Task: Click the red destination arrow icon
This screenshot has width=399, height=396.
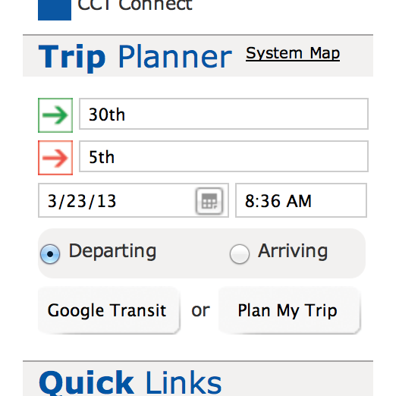Action: coord(55,158)
